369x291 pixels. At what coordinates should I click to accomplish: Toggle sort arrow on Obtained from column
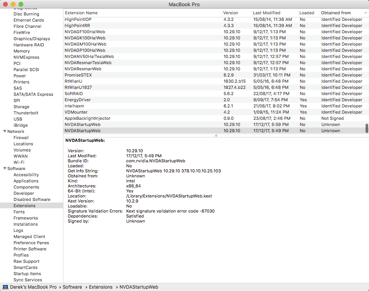pyautogui.click(x=366, y=13)
